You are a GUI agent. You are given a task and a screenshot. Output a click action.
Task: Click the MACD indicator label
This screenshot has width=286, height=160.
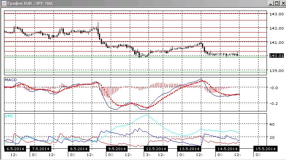click(11, 80)
